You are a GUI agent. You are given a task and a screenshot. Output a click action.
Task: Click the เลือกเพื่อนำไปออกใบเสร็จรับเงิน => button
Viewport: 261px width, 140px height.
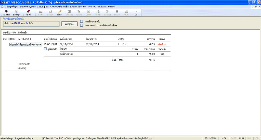(25, 44)
